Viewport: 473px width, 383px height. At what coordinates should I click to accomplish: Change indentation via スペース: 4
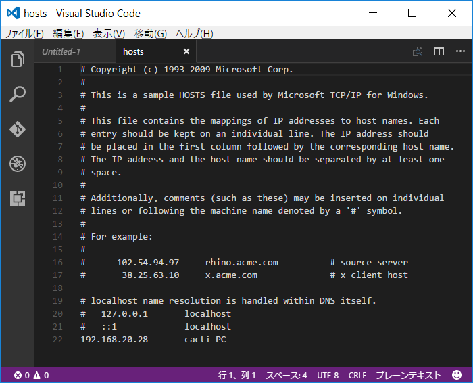[x=287, y=375]
